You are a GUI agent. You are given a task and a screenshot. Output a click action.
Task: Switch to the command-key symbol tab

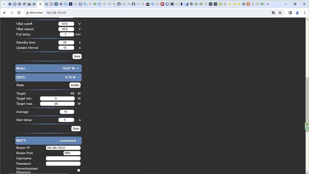172,4
